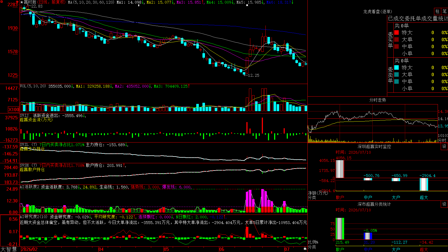
Task: Open 设 settings for 深市超赢分类统计
Action: pyautogui.click(x=444, y=204)
